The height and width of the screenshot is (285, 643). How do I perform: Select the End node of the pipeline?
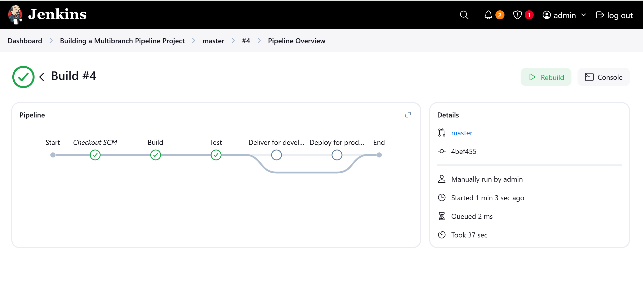(x=379, y=155)
